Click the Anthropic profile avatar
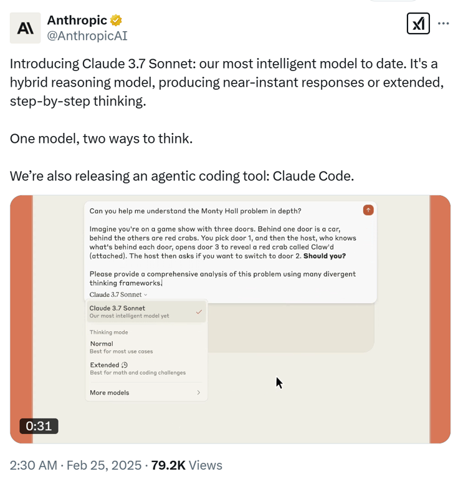 click(x=26, y=28)
